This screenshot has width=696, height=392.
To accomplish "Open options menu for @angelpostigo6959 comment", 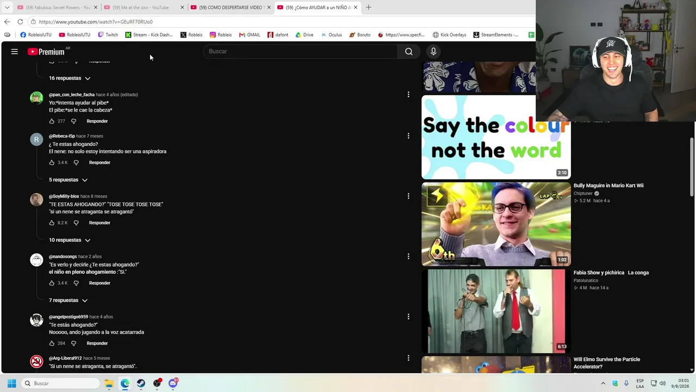I will click(x=408, y=316).
